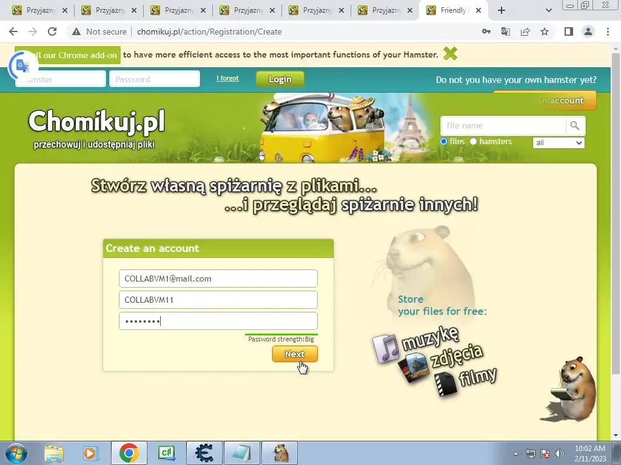Screen dimensions: 621x465
Task: Open Chrome three-dot menu
Action: pyautogui.click(x=608, y=31)
